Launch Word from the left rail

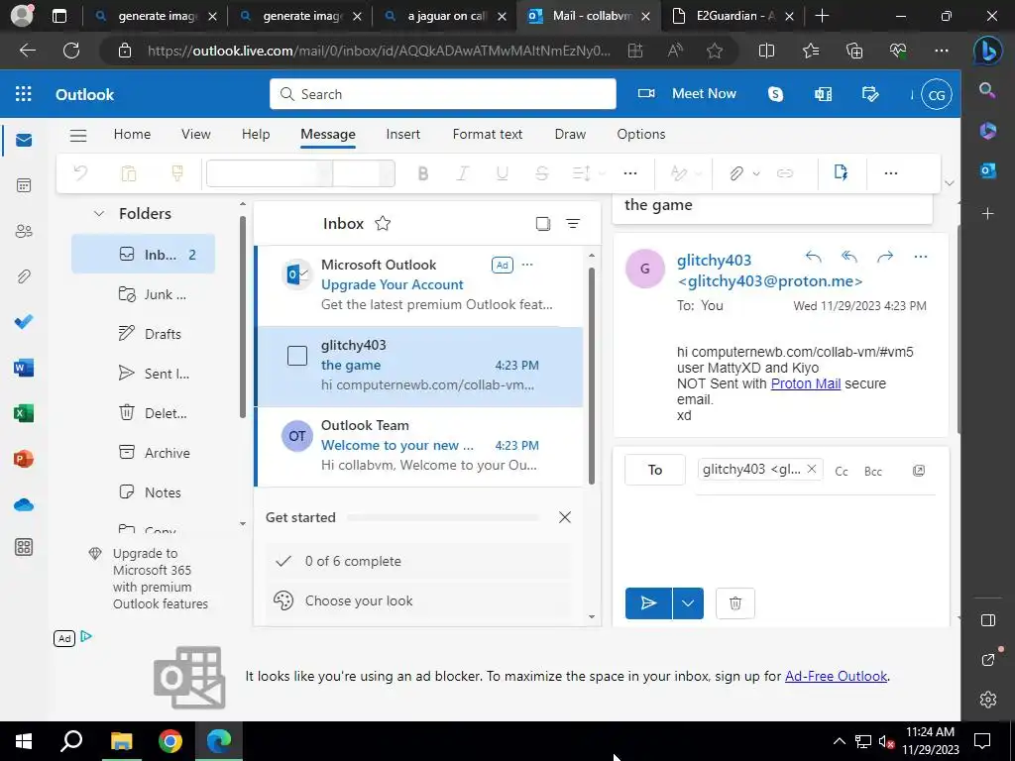(x=24, y=368)
